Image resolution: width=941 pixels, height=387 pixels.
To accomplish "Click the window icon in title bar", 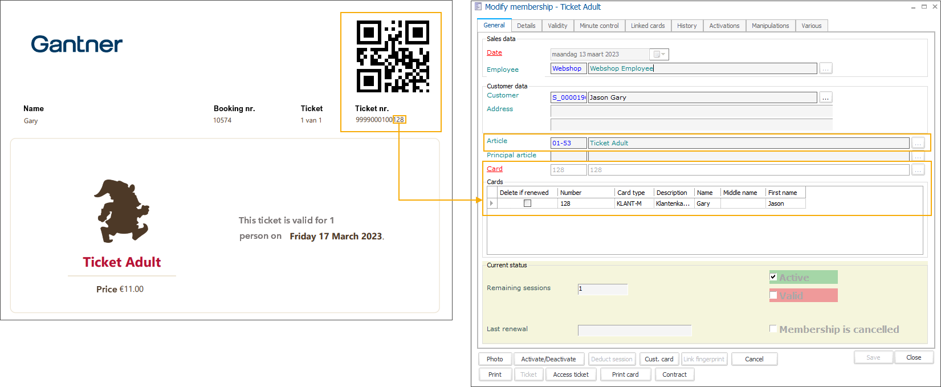I will pyautogui.click(x=478, y=7).
